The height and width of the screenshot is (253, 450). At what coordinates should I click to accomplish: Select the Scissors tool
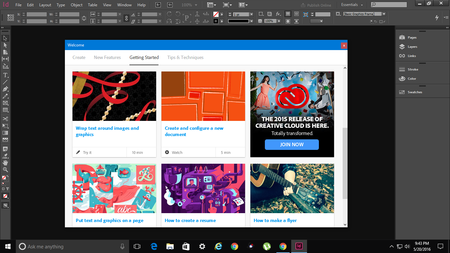point(5,118)
